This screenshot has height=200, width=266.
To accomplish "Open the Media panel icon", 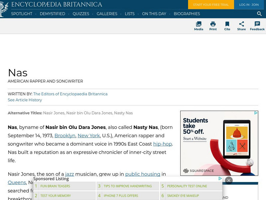I will point(199,26).
